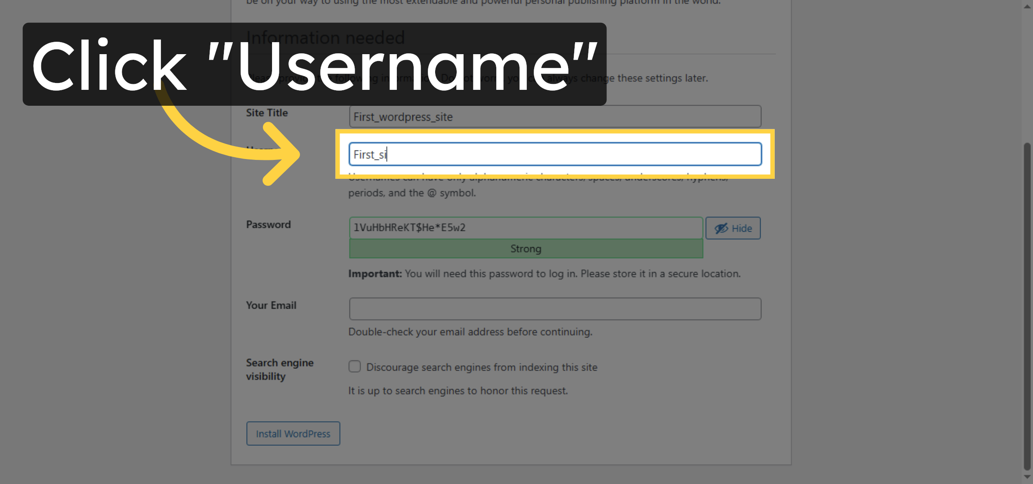The height and width of the screenshot is (484, 1033).
Task: Click the Site Title label
Action: 266,113
